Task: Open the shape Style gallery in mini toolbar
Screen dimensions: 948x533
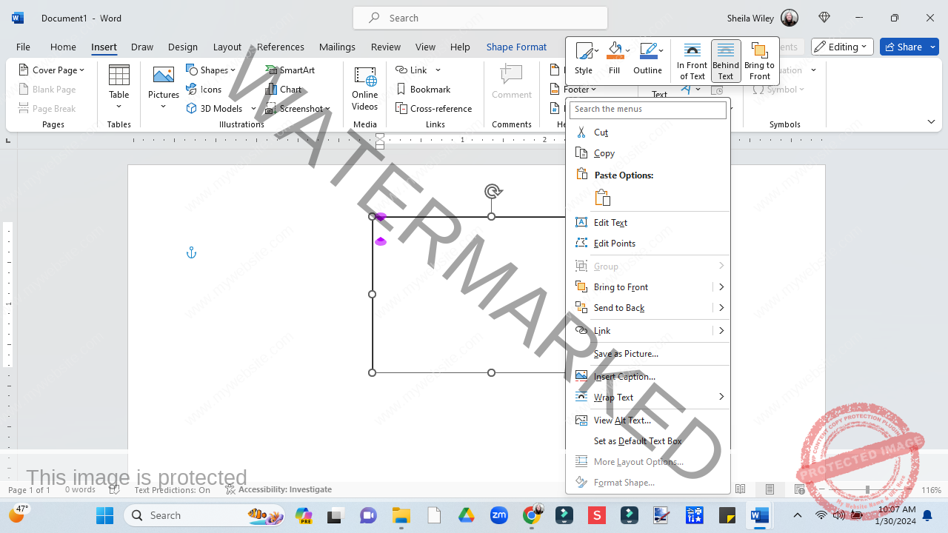Action: (584, 59)
